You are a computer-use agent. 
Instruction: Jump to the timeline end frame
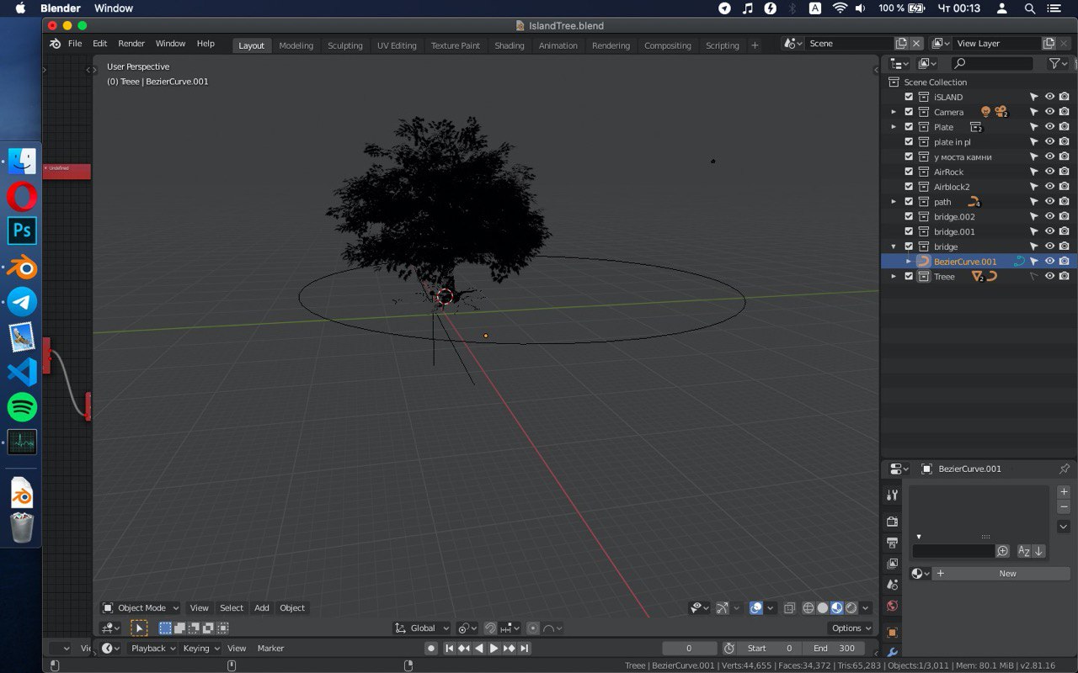coord(525,648)
